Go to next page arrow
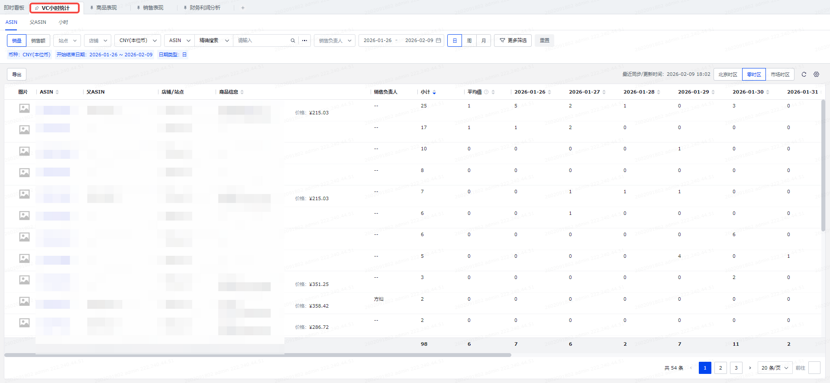 tap(750, 368)
